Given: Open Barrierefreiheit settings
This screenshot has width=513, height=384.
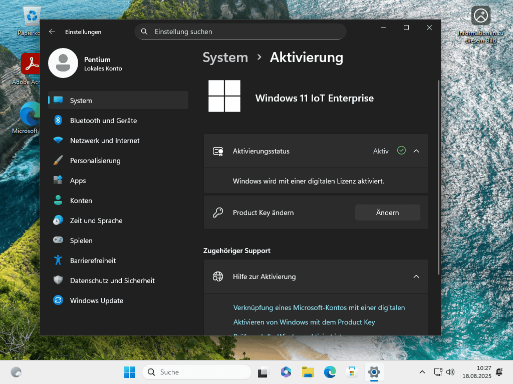Looking at the screenshot, I should click(x=93, y=260).
